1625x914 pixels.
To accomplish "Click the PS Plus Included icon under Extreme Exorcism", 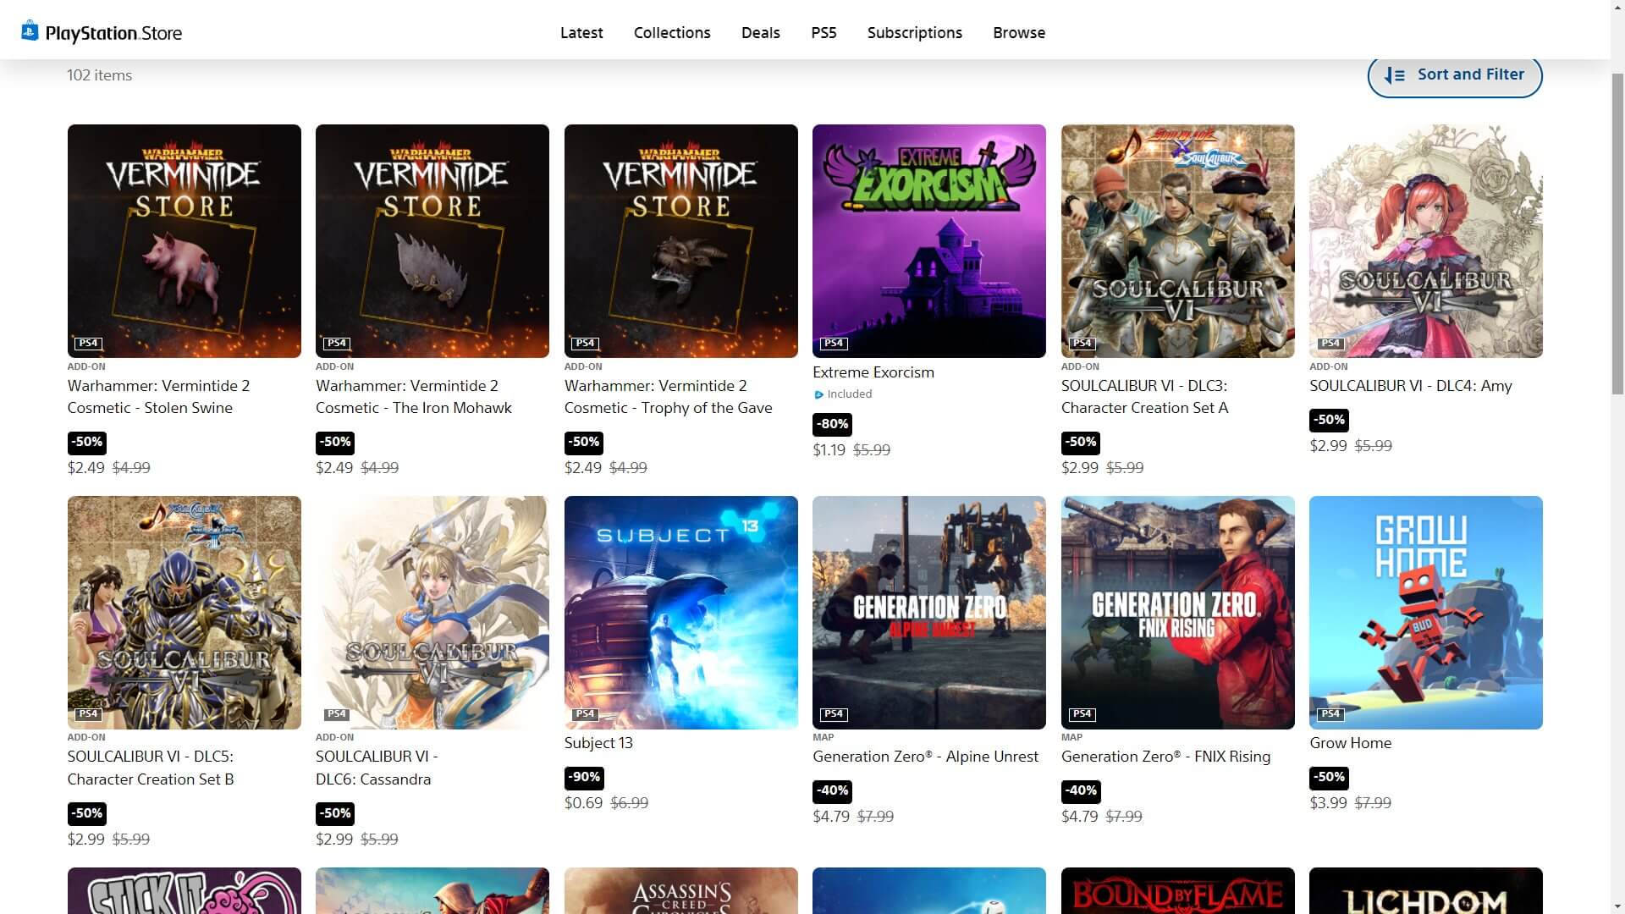I will coord(818,394).
